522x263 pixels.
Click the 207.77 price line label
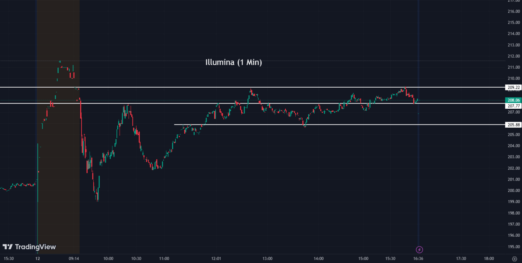[514, 106]
